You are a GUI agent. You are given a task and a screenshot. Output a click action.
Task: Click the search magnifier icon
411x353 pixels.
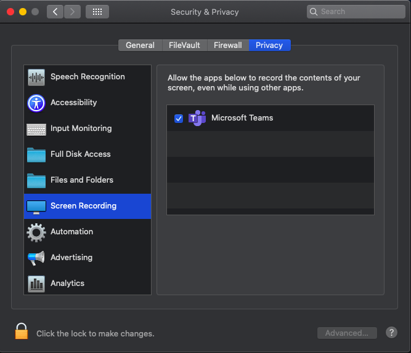click(314, 12)
